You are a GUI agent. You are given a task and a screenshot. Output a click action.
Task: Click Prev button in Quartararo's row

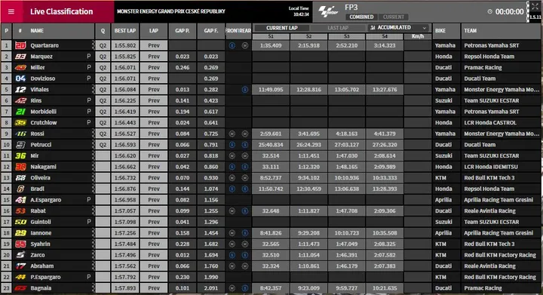point(154,45)
